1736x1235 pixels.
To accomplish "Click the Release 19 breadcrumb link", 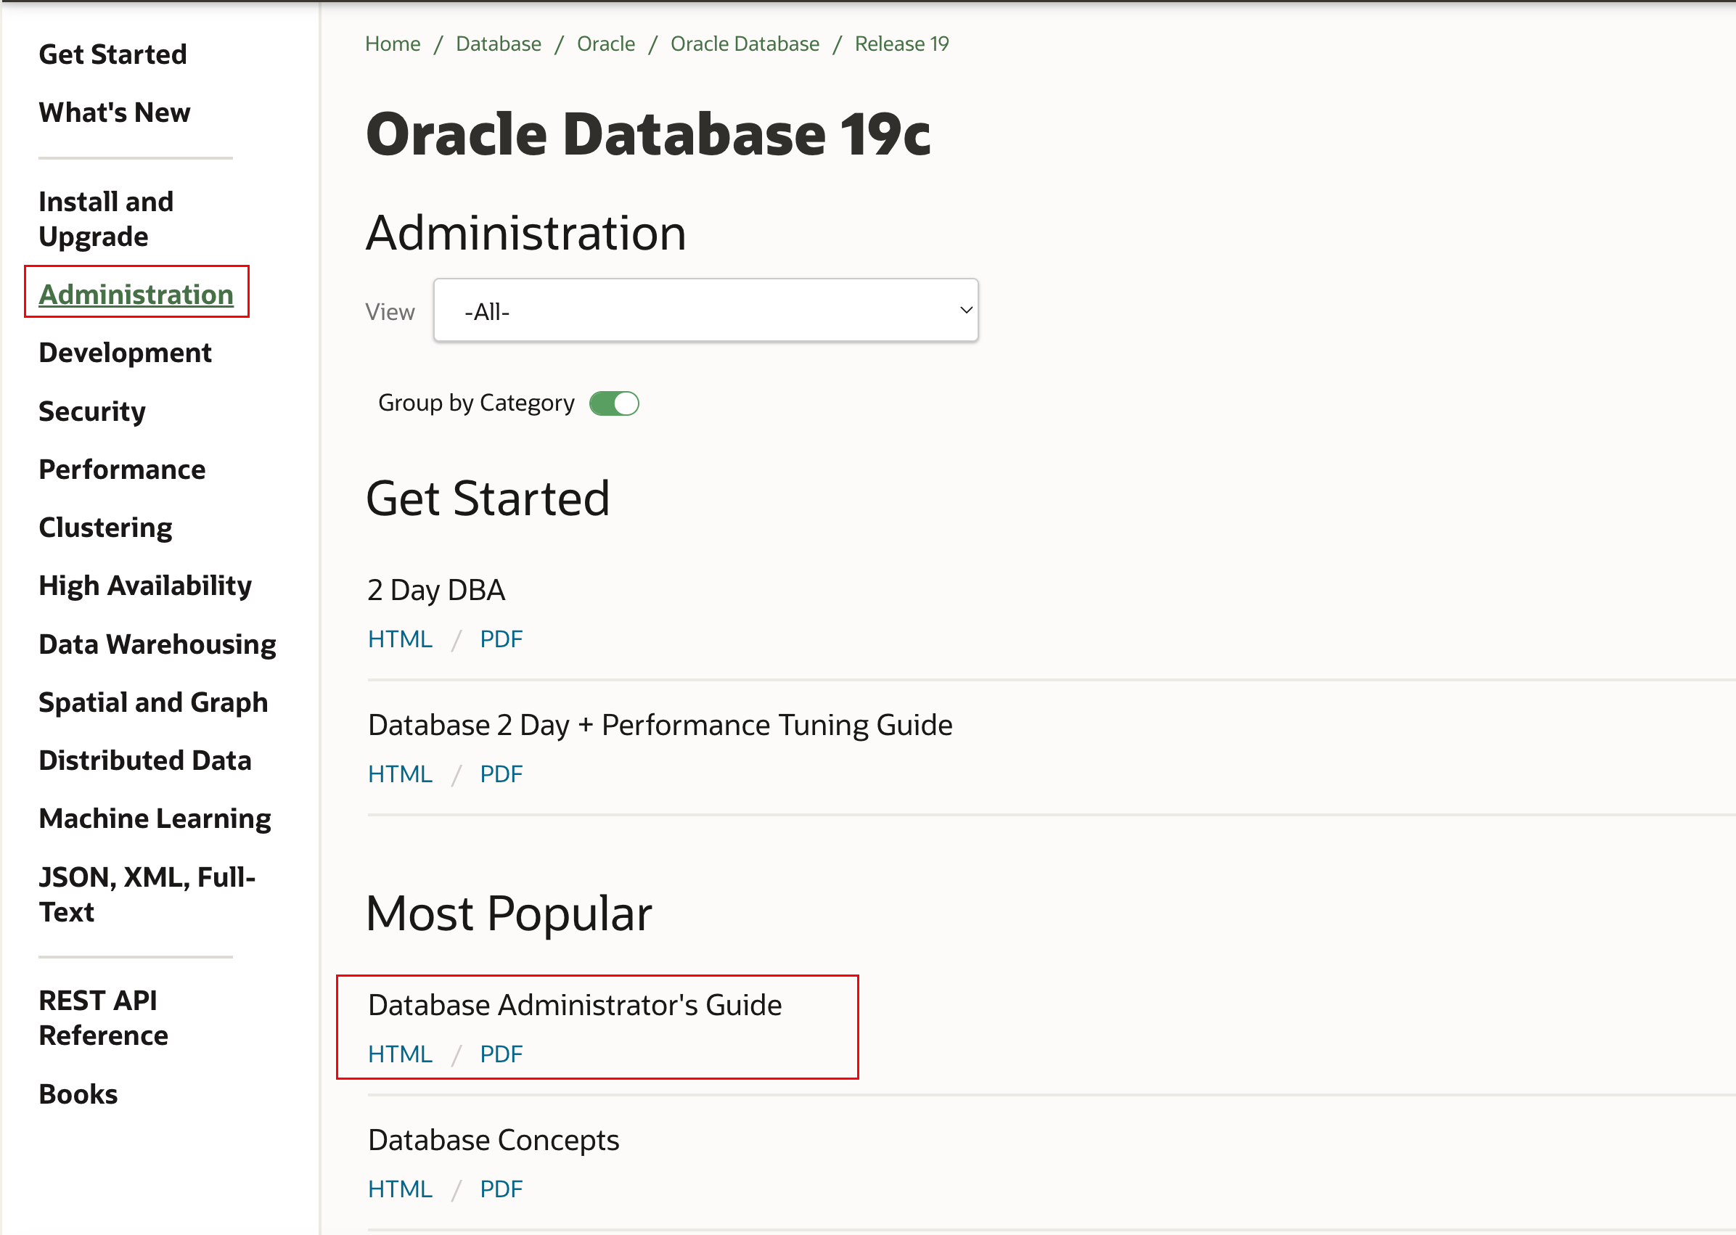I will 901,44.
